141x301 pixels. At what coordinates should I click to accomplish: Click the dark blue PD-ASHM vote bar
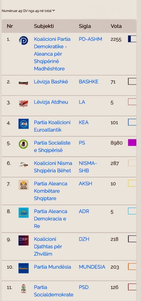pyautogui.click(x=132, y=39)
